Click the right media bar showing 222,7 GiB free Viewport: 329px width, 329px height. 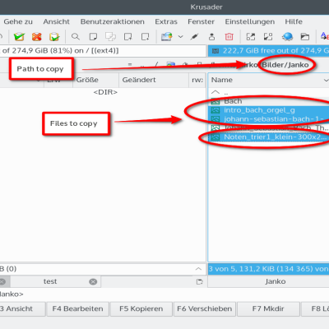click(269, 51)
